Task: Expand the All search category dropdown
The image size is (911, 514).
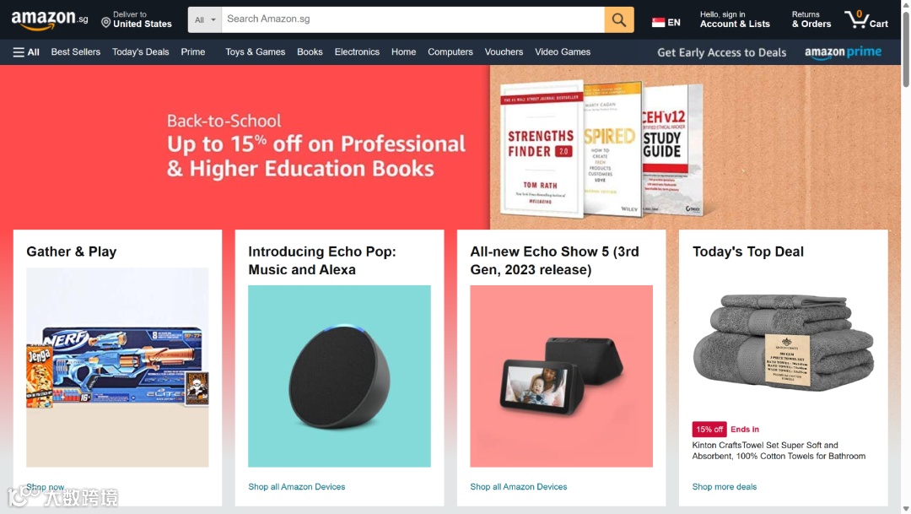Action: (x=204, y=19)
